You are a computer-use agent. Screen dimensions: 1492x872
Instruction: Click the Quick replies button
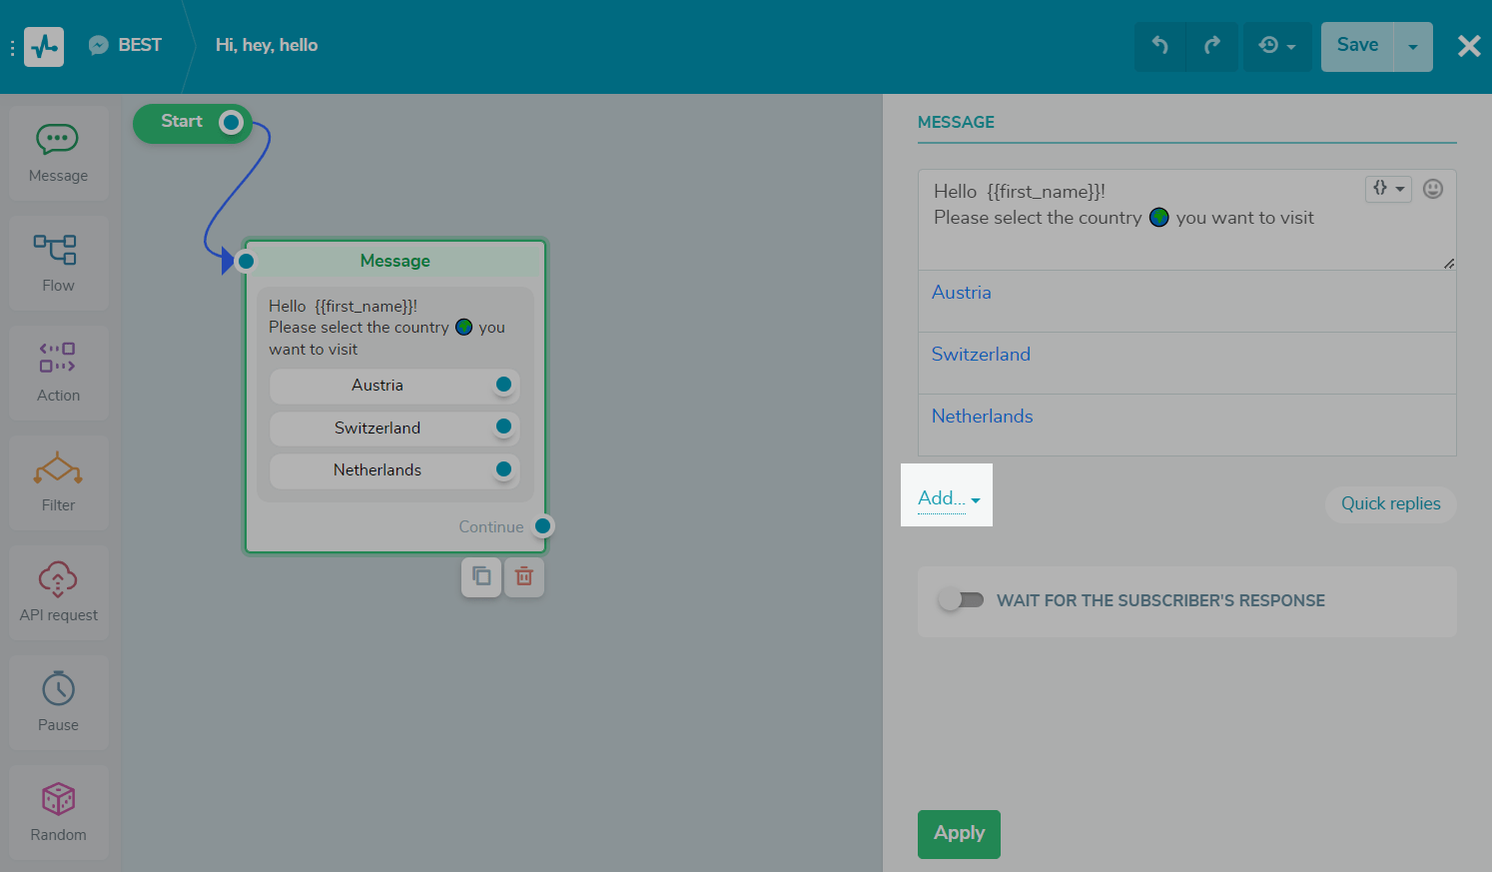pyautogui.click(x=1390, y=503)
